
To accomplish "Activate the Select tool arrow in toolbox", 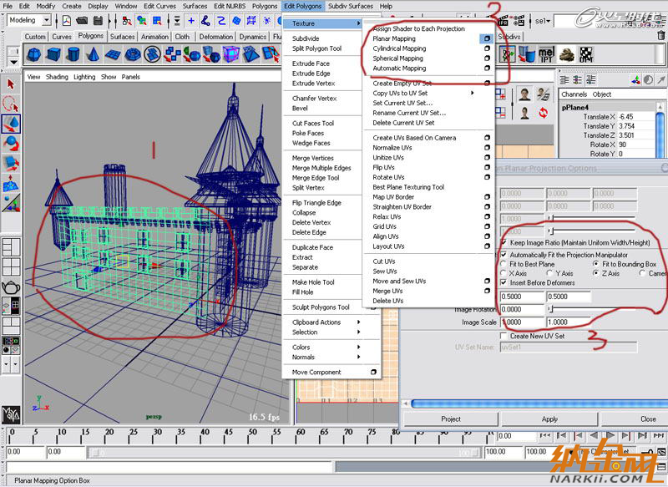I will point(12,84).
